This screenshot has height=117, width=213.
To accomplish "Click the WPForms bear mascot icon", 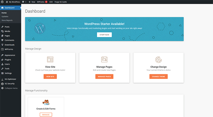I will [x=46, y=102].
